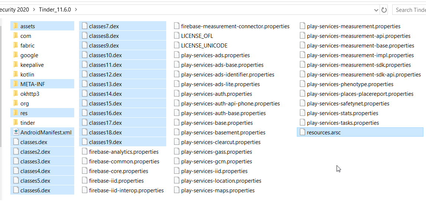This screenshot has height=202, width=426.
Task: Go to Tinder_11.6.0 breadcrumb segment
Action: click(55, 10)
